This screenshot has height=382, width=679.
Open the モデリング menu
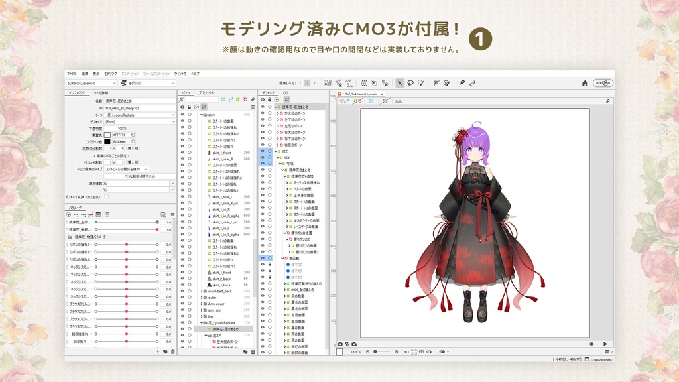tap(109, 74)
